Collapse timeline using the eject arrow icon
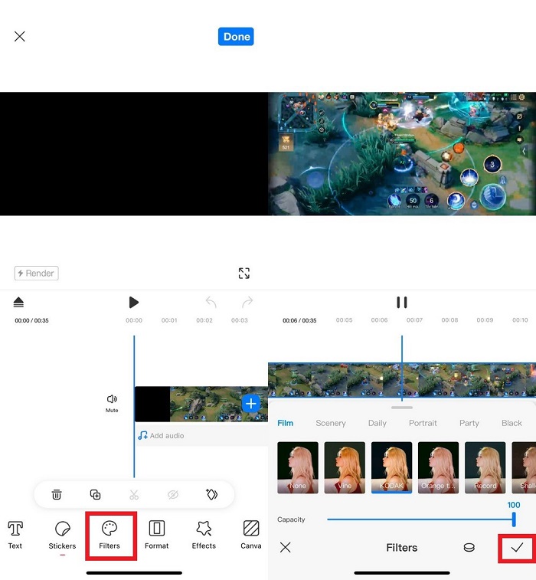 click(x=19, y=303)
